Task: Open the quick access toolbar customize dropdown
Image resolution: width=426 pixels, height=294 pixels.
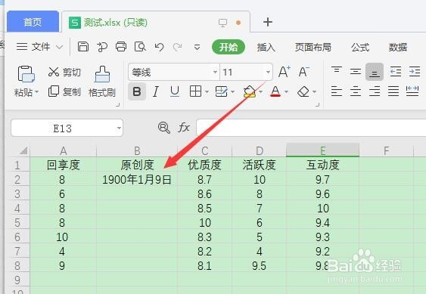Action: (197, 47)
